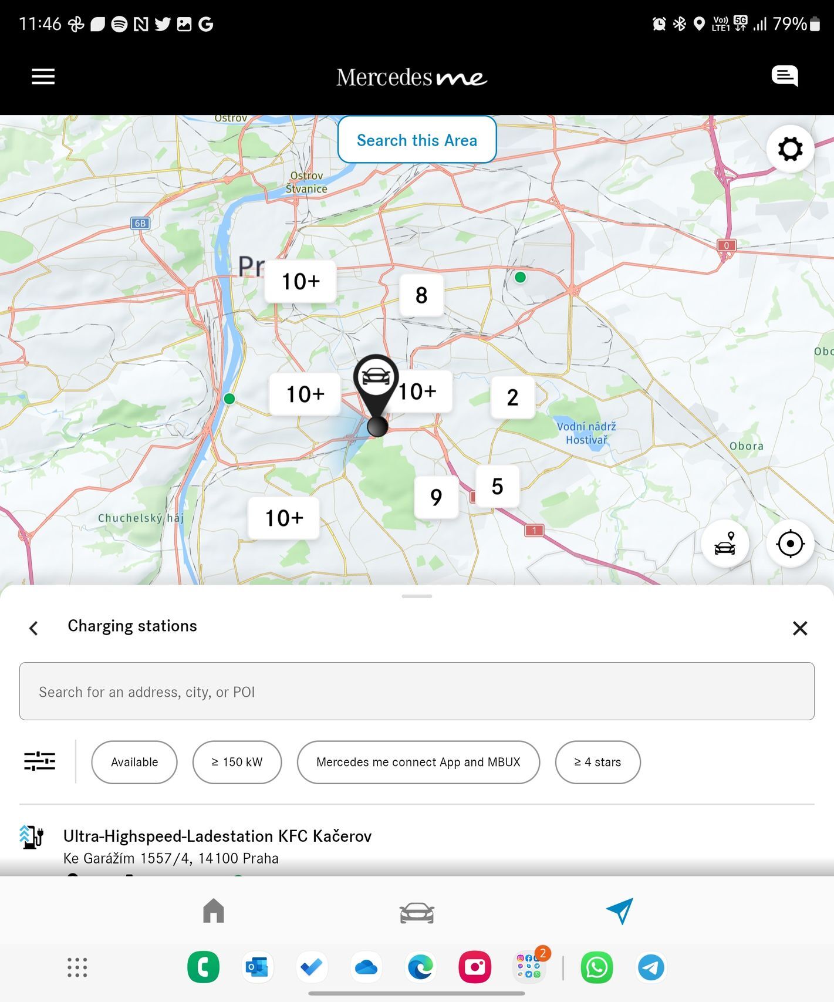
Task: Expand the bottom sheet drag handle
Action: [x=417, y=596]
